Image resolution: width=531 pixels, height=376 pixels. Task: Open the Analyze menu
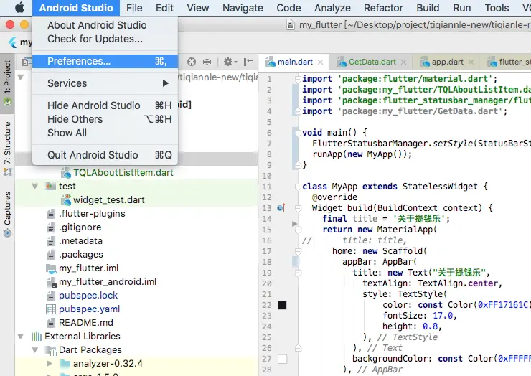(332, 8)
